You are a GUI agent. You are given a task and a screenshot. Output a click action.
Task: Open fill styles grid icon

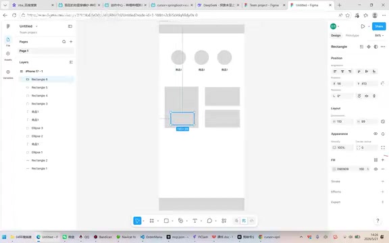375,160
